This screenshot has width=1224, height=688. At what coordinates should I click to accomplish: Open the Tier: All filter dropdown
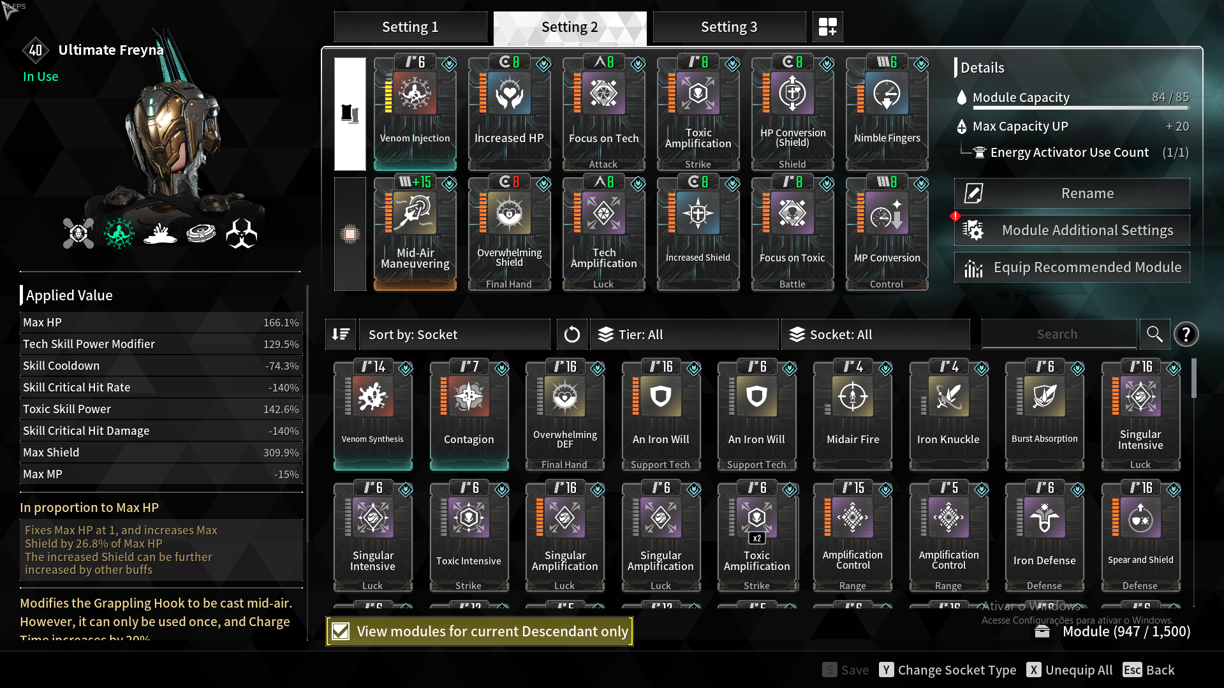point(684,334)
